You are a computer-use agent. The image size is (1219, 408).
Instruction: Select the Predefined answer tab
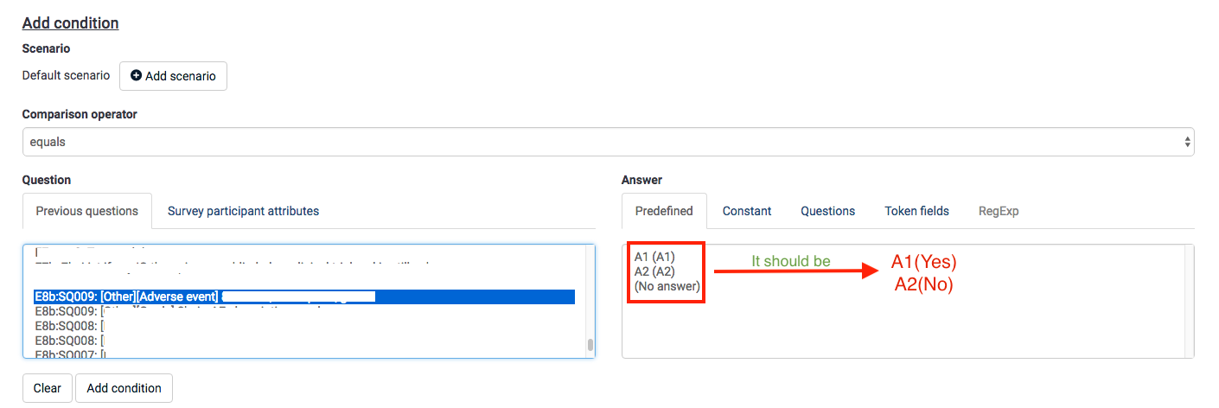[664, 211]
